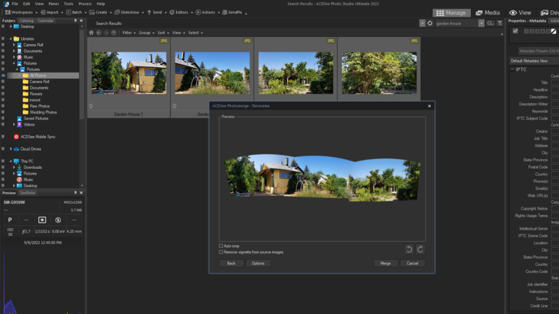Switch to the Catalog tab

[27, 21]
